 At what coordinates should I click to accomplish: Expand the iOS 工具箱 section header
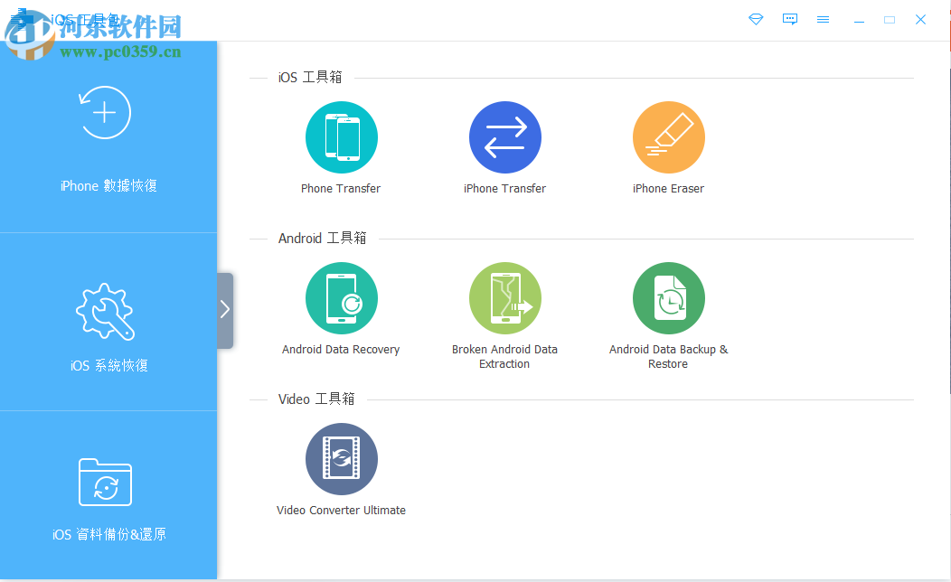click(309, 78)
